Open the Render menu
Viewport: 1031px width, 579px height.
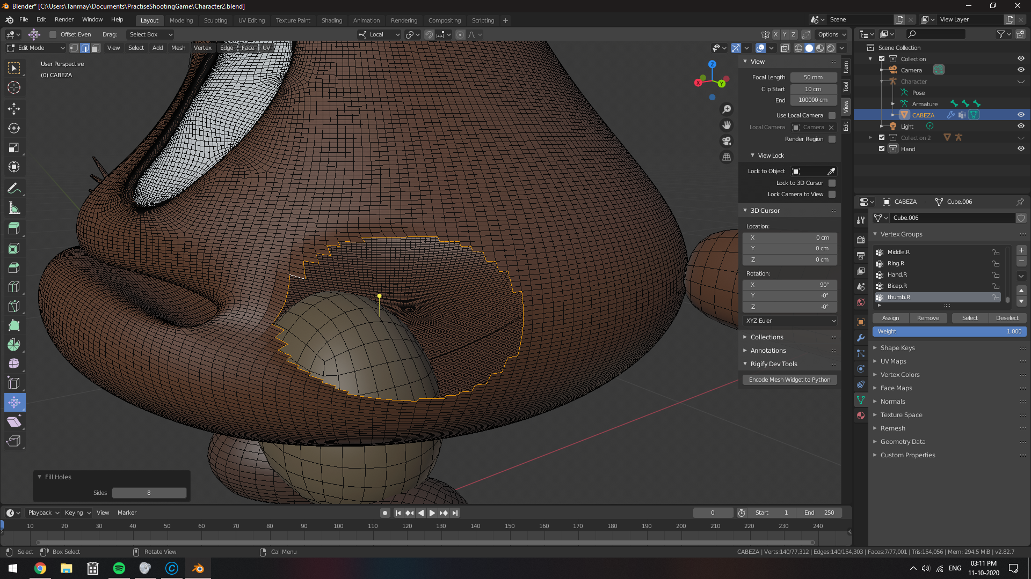[x=64, y=20]
